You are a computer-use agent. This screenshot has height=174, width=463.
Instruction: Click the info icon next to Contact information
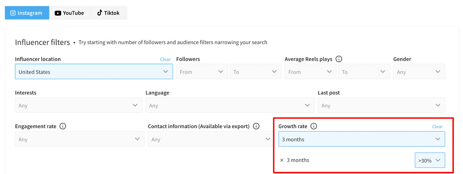256,126
